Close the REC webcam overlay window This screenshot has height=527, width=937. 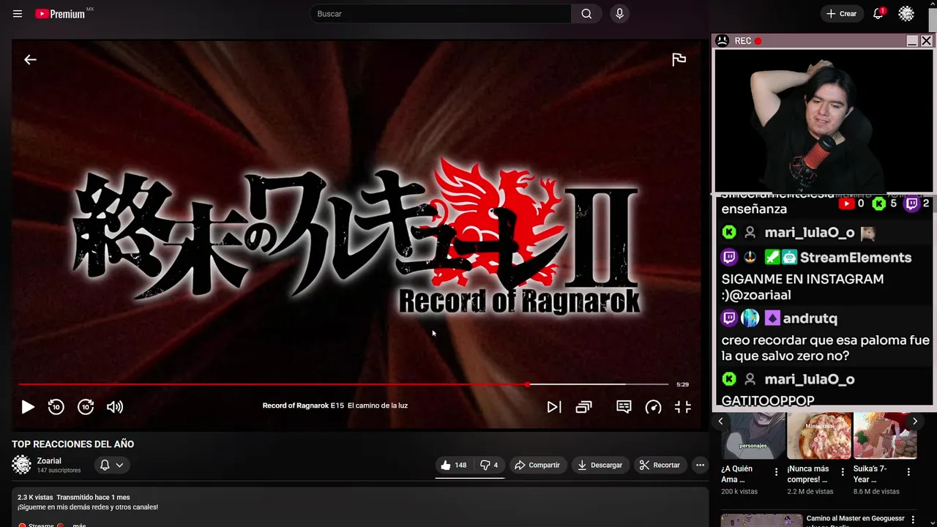(x=926, y=41)
